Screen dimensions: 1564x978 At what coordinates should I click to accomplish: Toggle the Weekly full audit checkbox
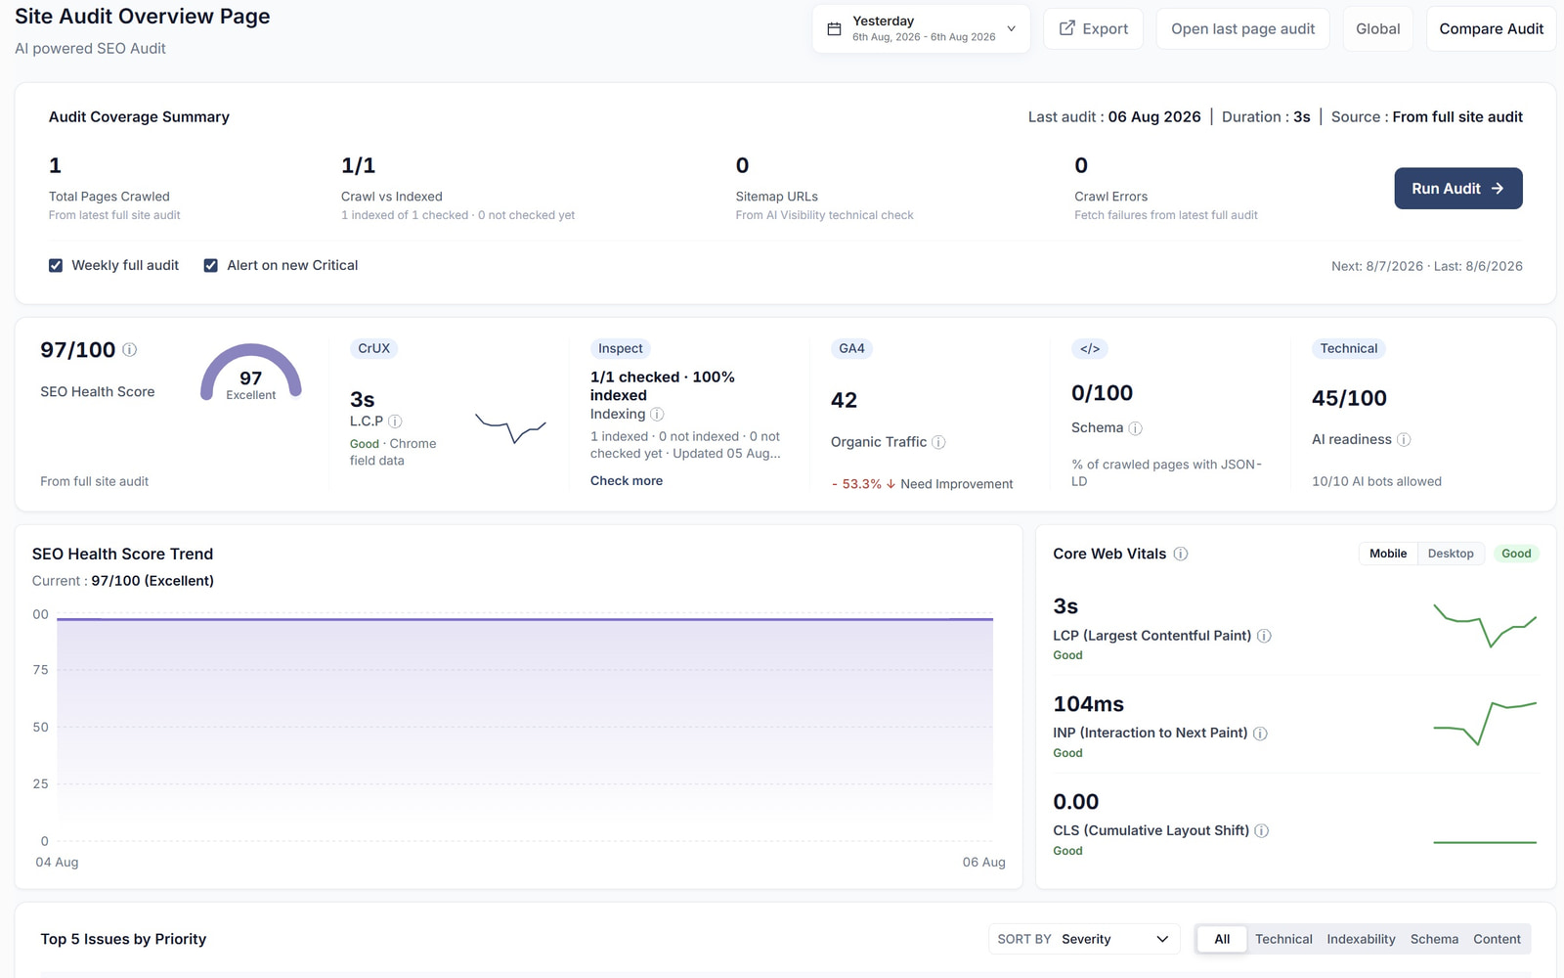(56, 266)
